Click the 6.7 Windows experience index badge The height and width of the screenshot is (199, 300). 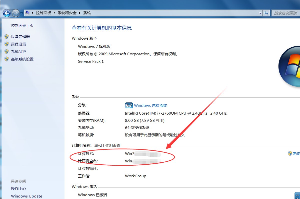pos(128,105)
